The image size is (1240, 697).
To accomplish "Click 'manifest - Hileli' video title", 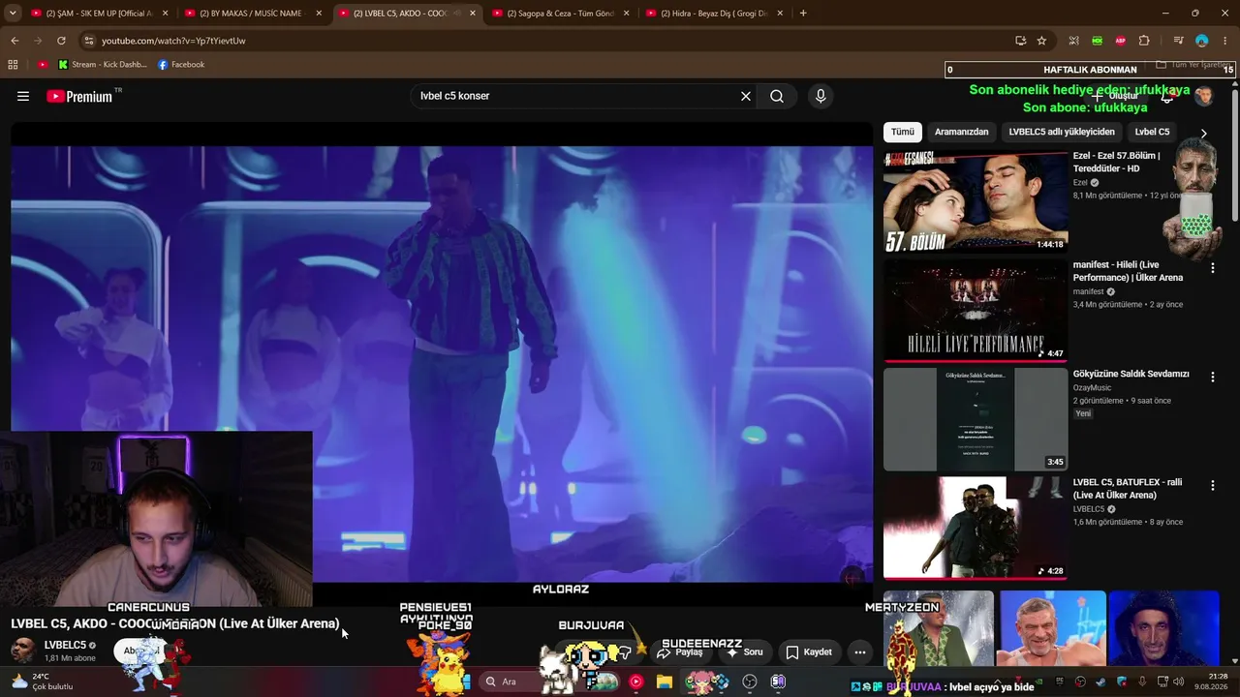I will click(x=1128, y=271).
